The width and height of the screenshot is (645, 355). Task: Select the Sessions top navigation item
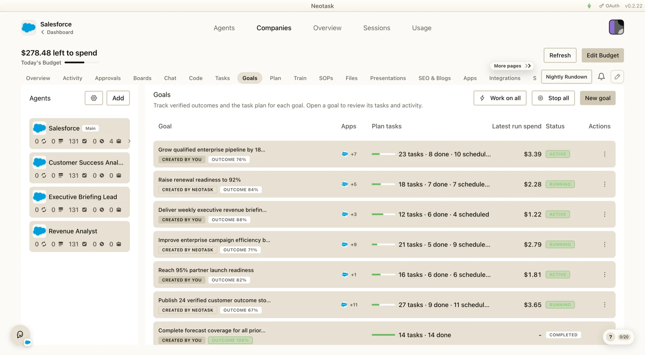[377, 28]
